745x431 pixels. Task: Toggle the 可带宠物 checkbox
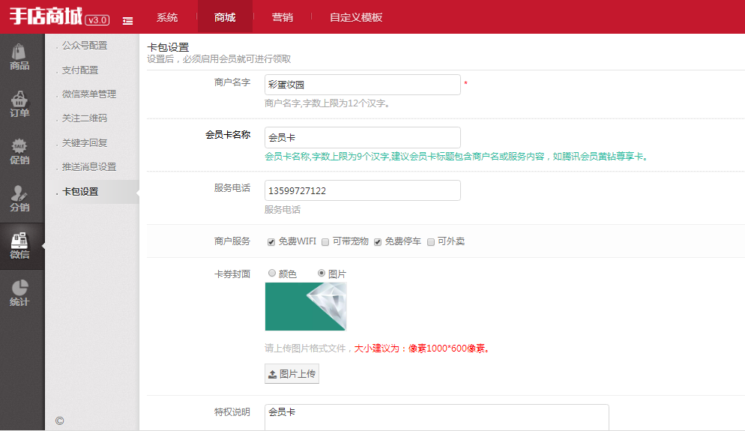click(x=325, y=242)
